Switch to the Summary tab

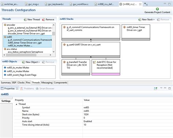click(6, 83)
